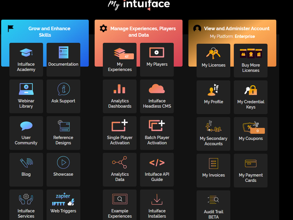Click the gear icon in Manage Experiences header
Viewport: 293px width, 220px height.
pos(103,28)
